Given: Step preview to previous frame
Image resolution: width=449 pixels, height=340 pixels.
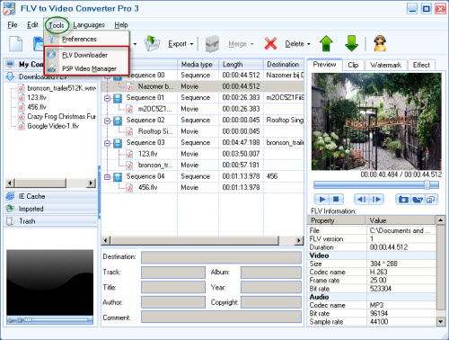Looking at the screenshot, I should 362,200.
